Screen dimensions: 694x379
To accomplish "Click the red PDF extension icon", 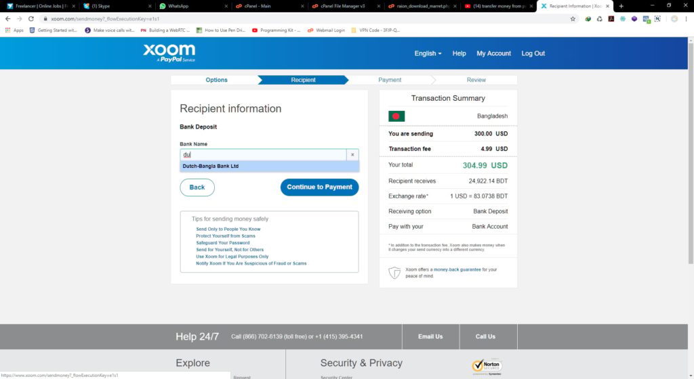I will tap(611, 19).
